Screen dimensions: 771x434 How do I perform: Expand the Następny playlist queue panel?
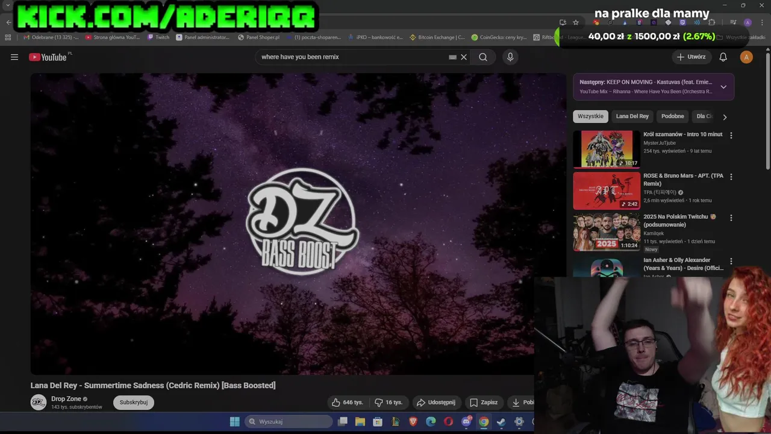(723, 87)
